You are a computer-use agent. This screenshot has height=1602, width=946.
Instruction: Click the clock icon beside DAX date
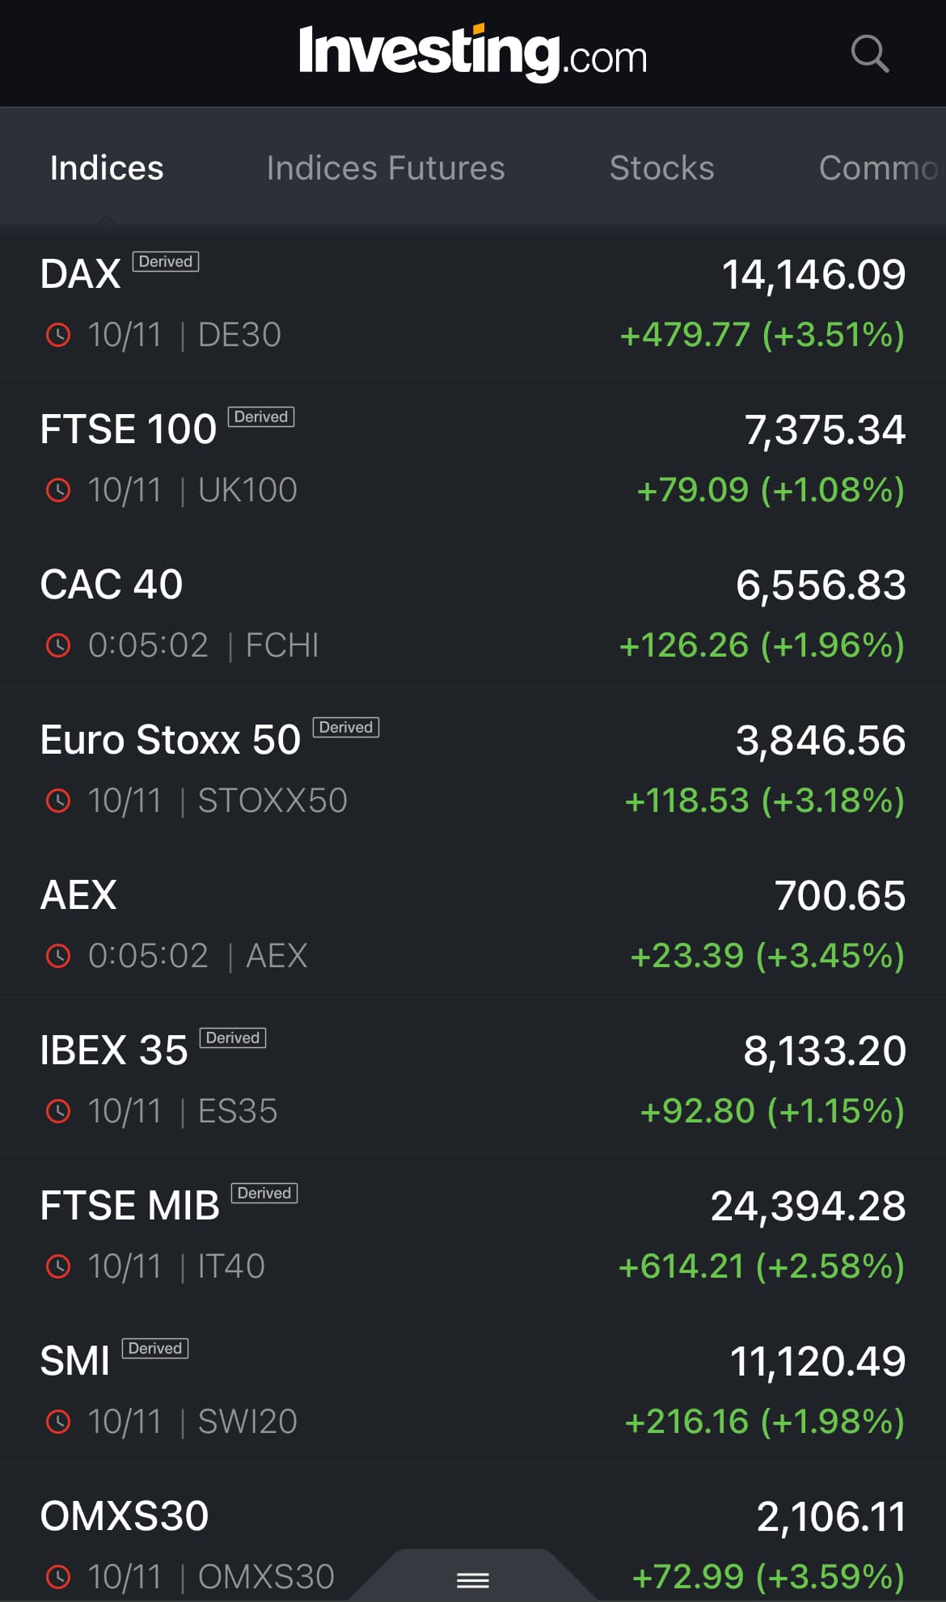58,335
